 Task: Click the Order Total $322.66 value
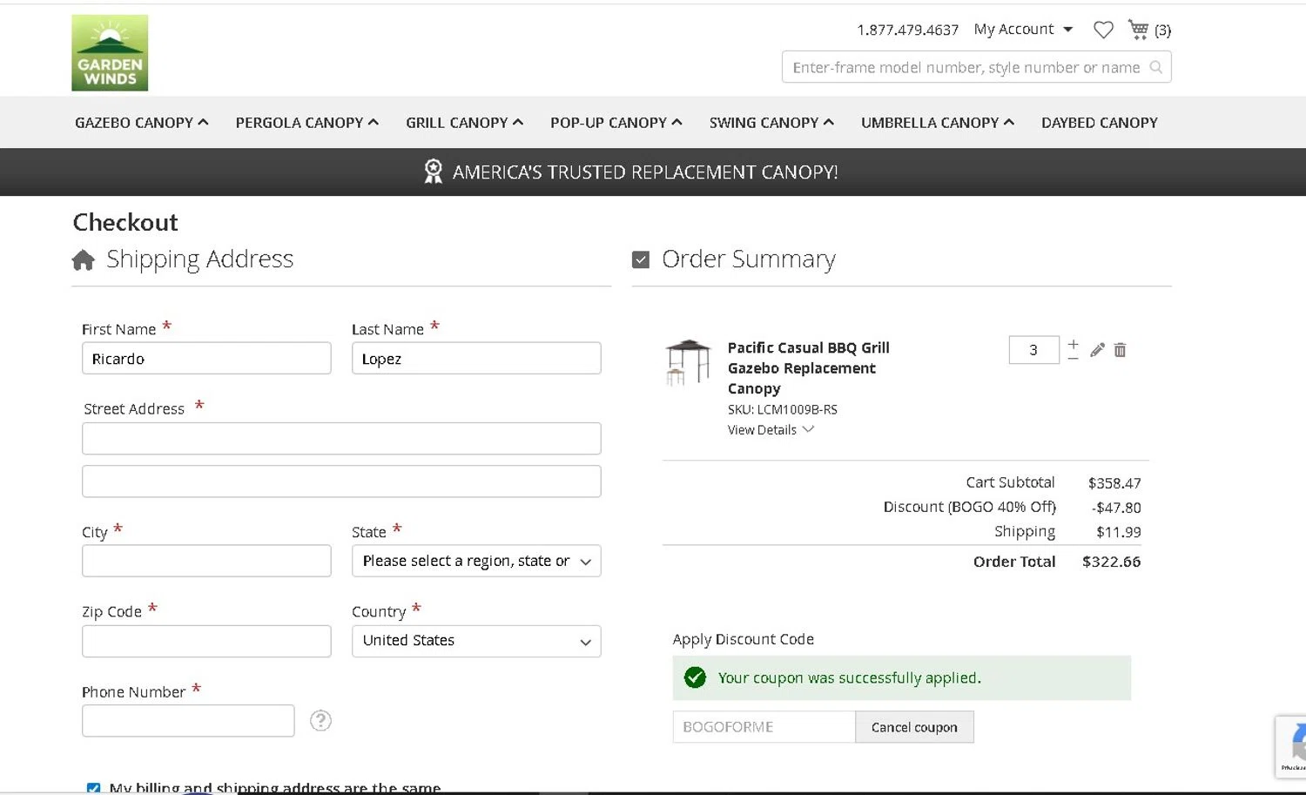click(x=1111, y=562)
